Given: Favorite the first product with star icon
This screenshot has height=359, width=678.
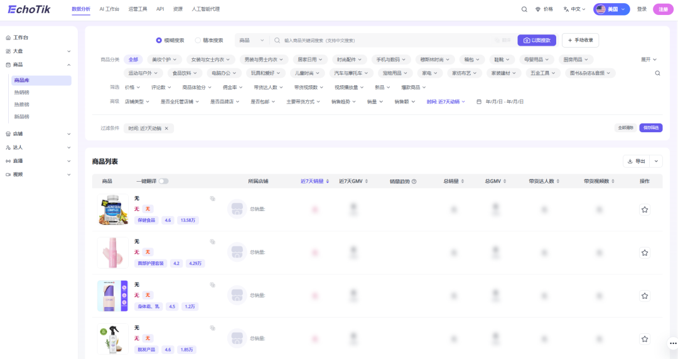Looking at the screenshot, I should point(645,210).
